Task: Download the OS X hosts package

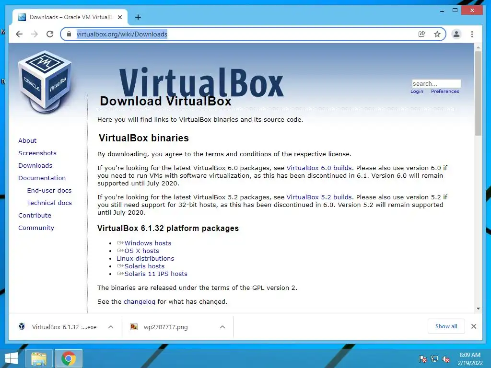Action: click(x=141, y=251)
